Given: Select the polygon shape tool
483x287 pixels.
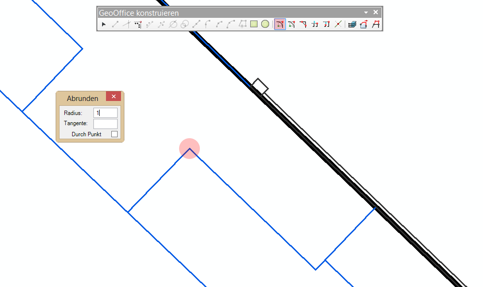Looking at the screenshot, I should tap(242, 24).
